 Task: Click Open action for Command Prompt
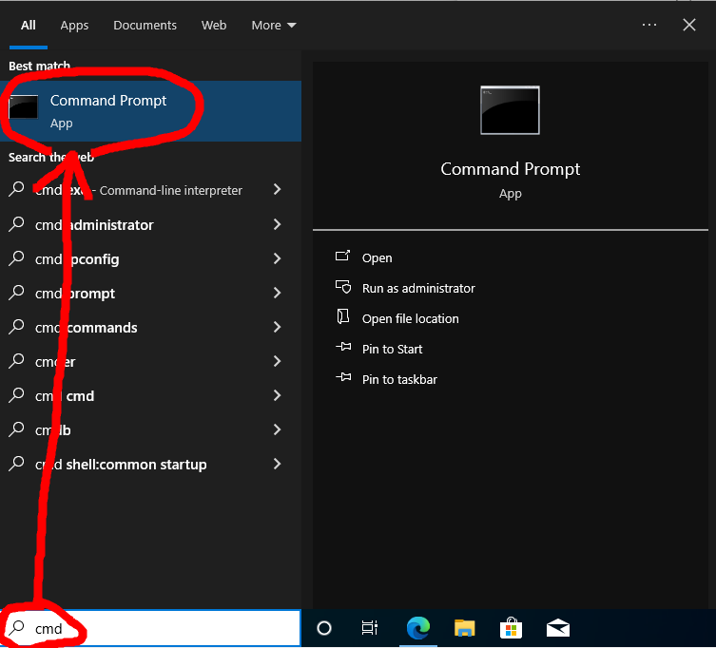377,257
